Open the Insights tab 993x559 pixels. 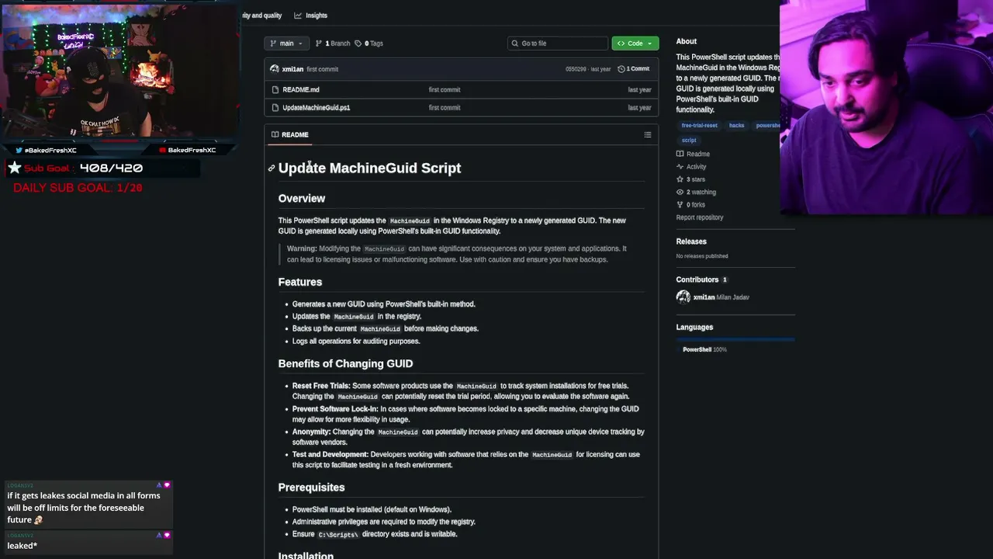(310, 16)
